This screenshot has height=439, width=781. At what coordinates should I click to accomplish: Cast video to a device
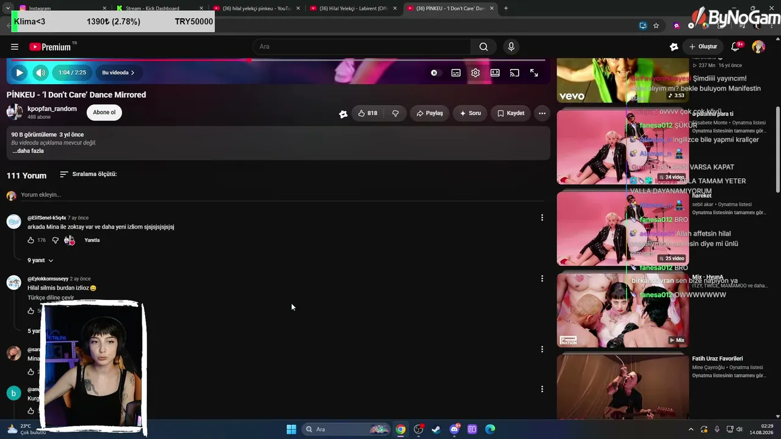click(x=514, y=73)
